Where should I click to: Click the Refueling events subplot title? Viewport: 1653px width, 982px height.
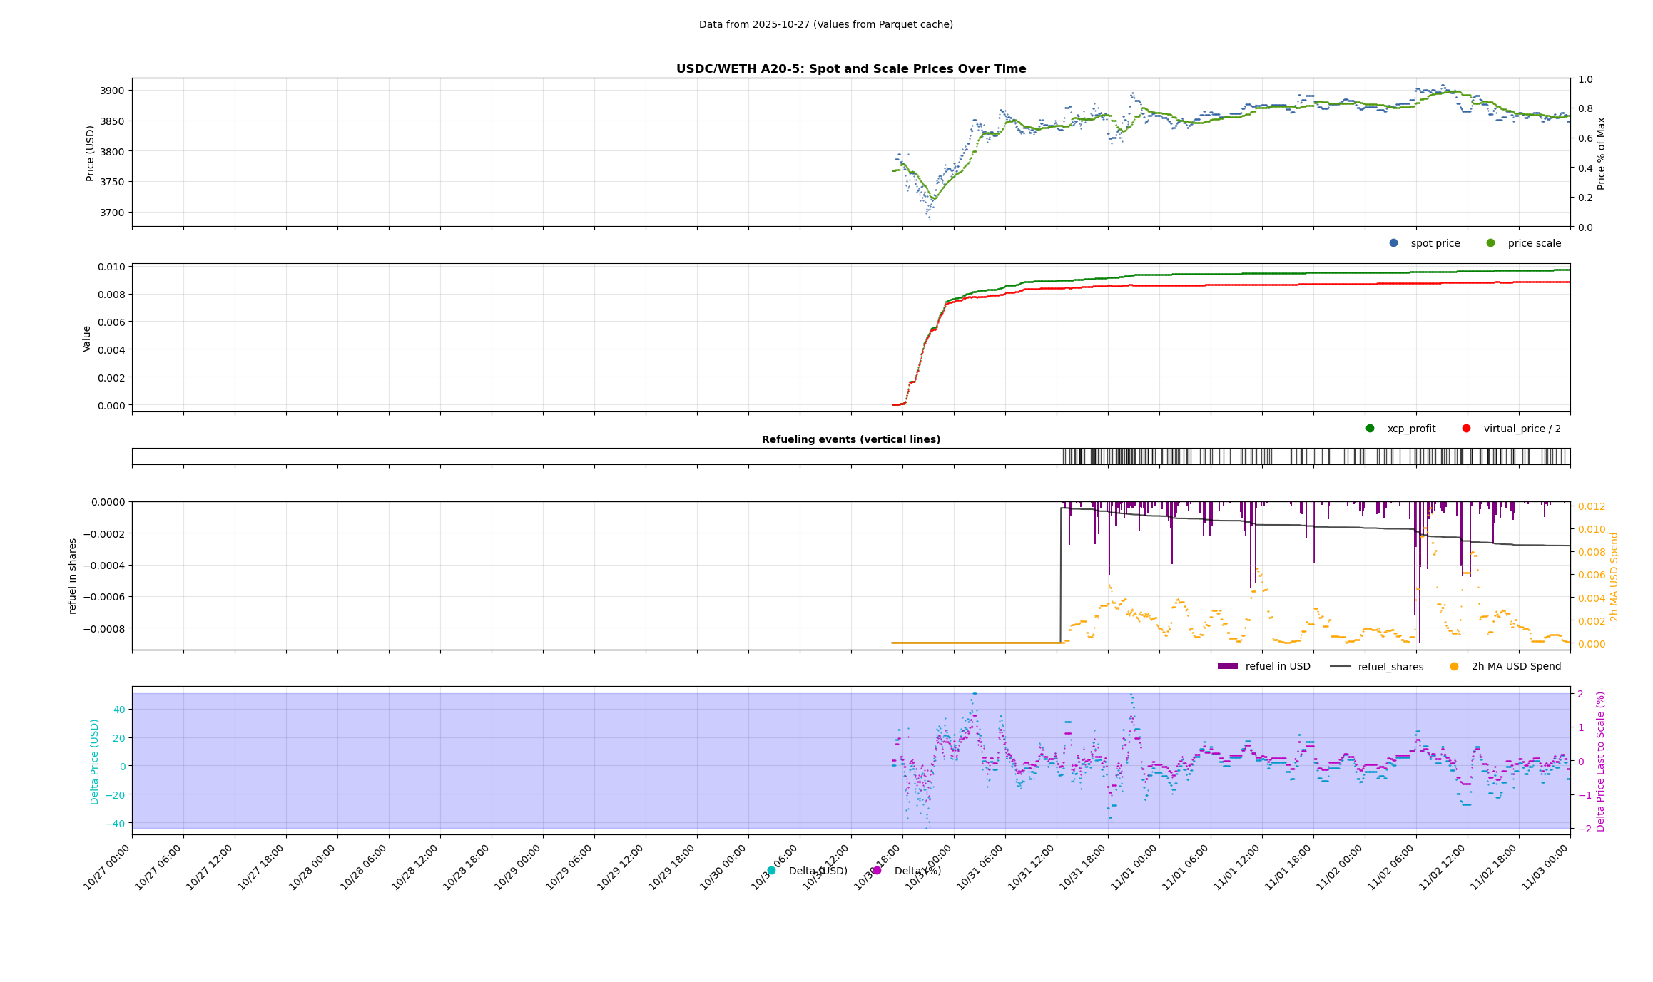click(850, 439)
